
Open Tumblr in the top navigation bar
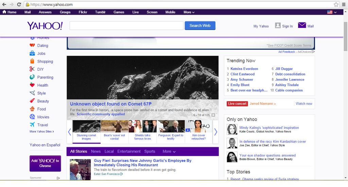pos(100,12)
